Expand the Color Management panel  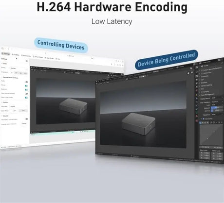tap(207, 95)
